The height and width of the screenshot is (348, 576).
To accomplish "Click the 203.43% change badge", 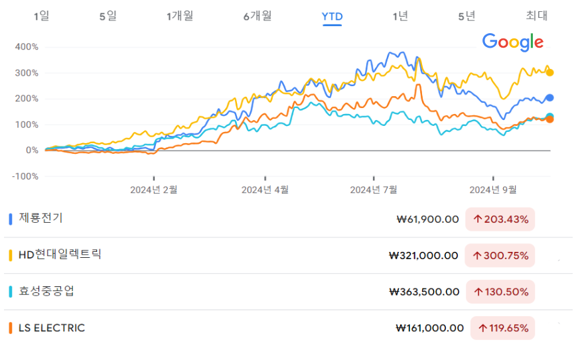I will [500, 219].
